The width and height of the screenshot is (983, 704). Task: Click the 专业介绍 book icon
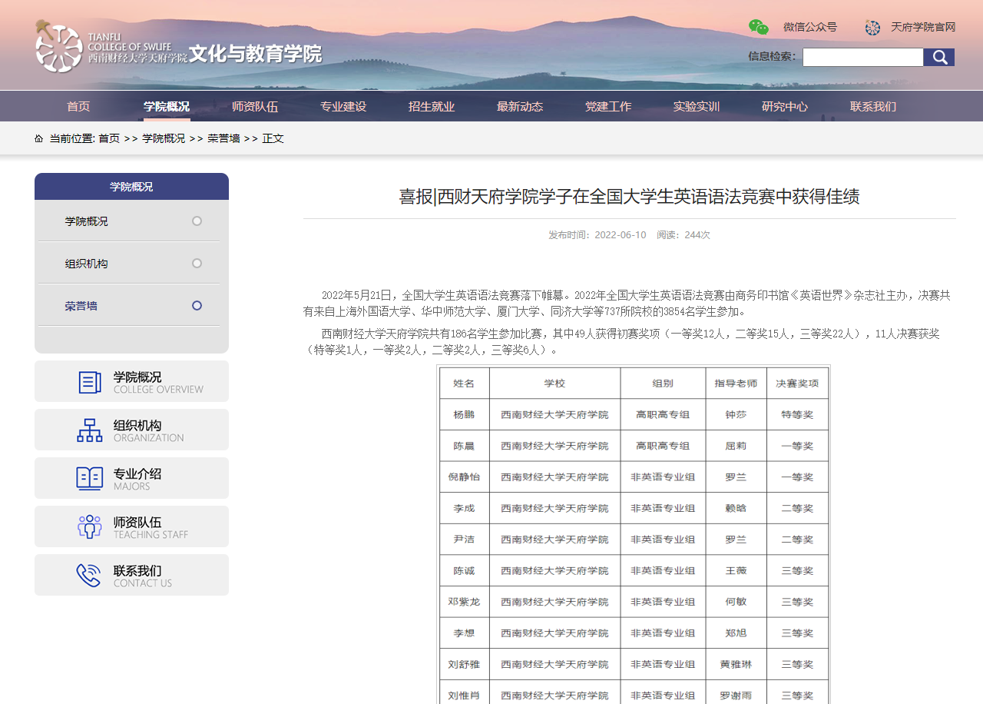(90, 479)
